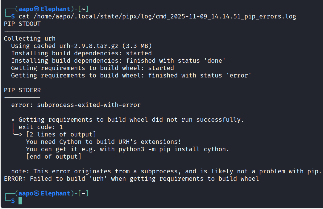Click the Kali symbol in the bottom prompt
323x209 pixels.
click(37, 193)
